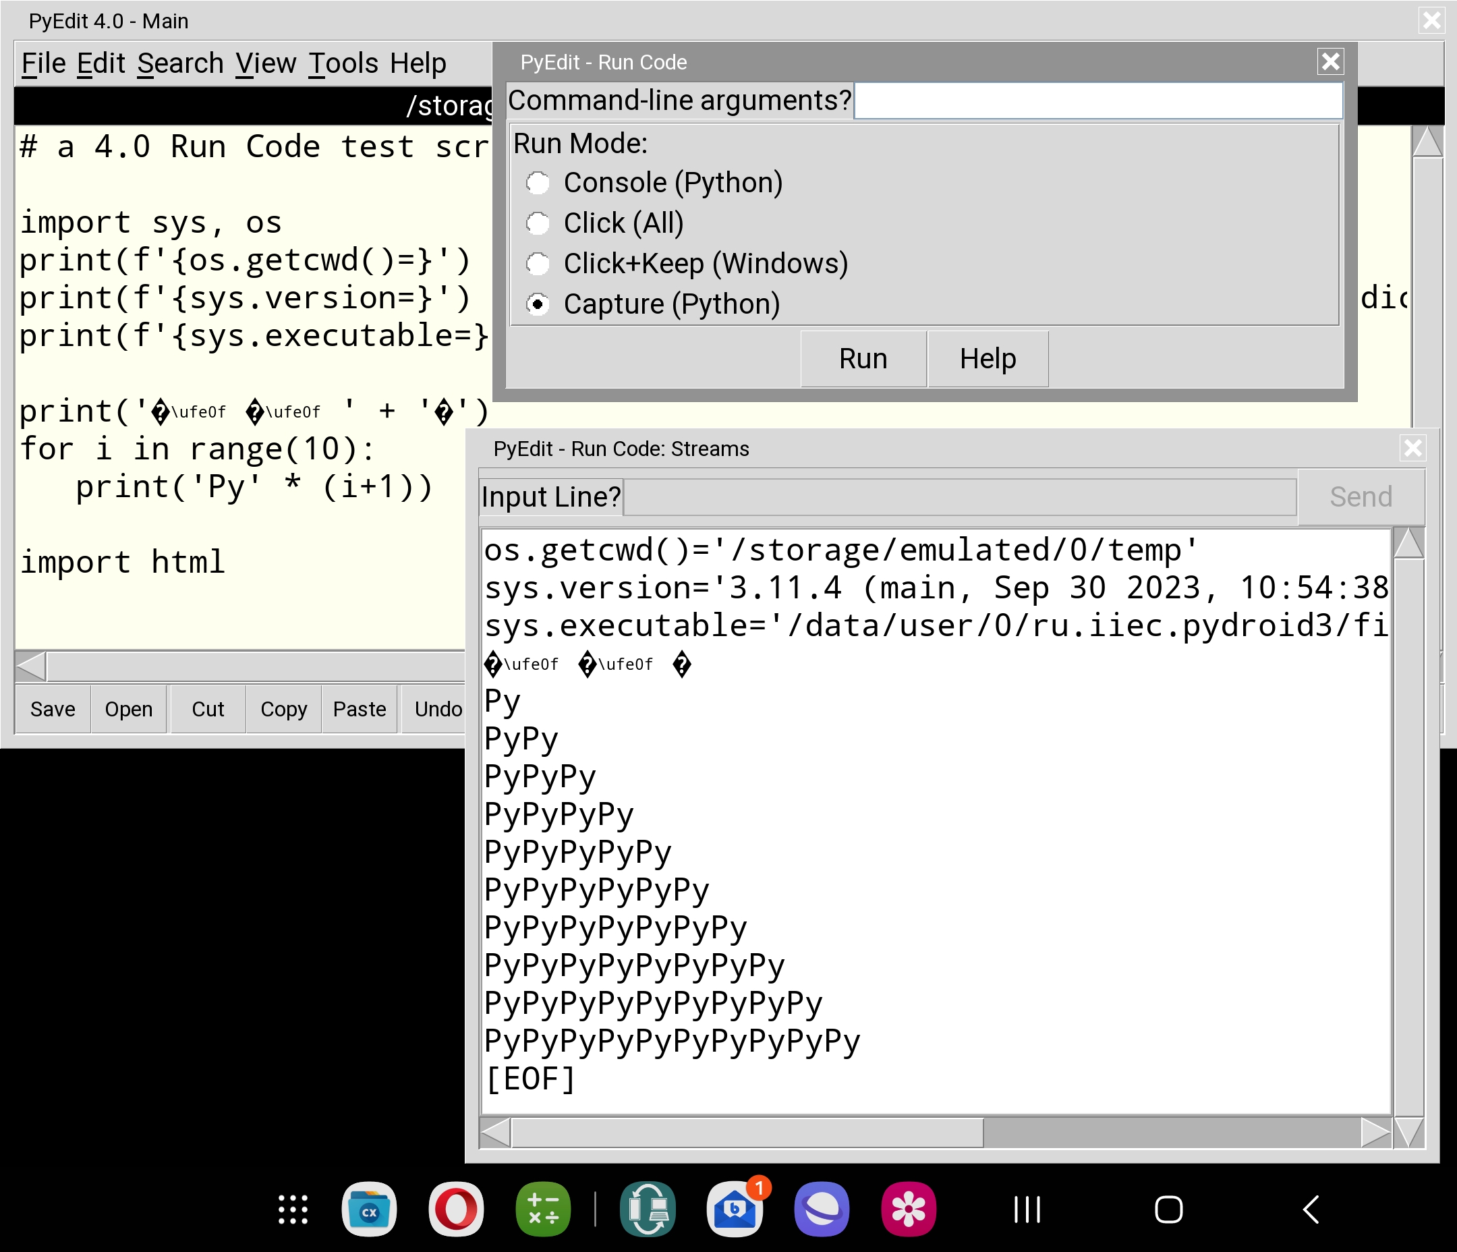The width and height of the screenshot is (1457, 1252).
Task: Click main editor horizontal scroll-left arrow
Action: (x=31, y=666)
